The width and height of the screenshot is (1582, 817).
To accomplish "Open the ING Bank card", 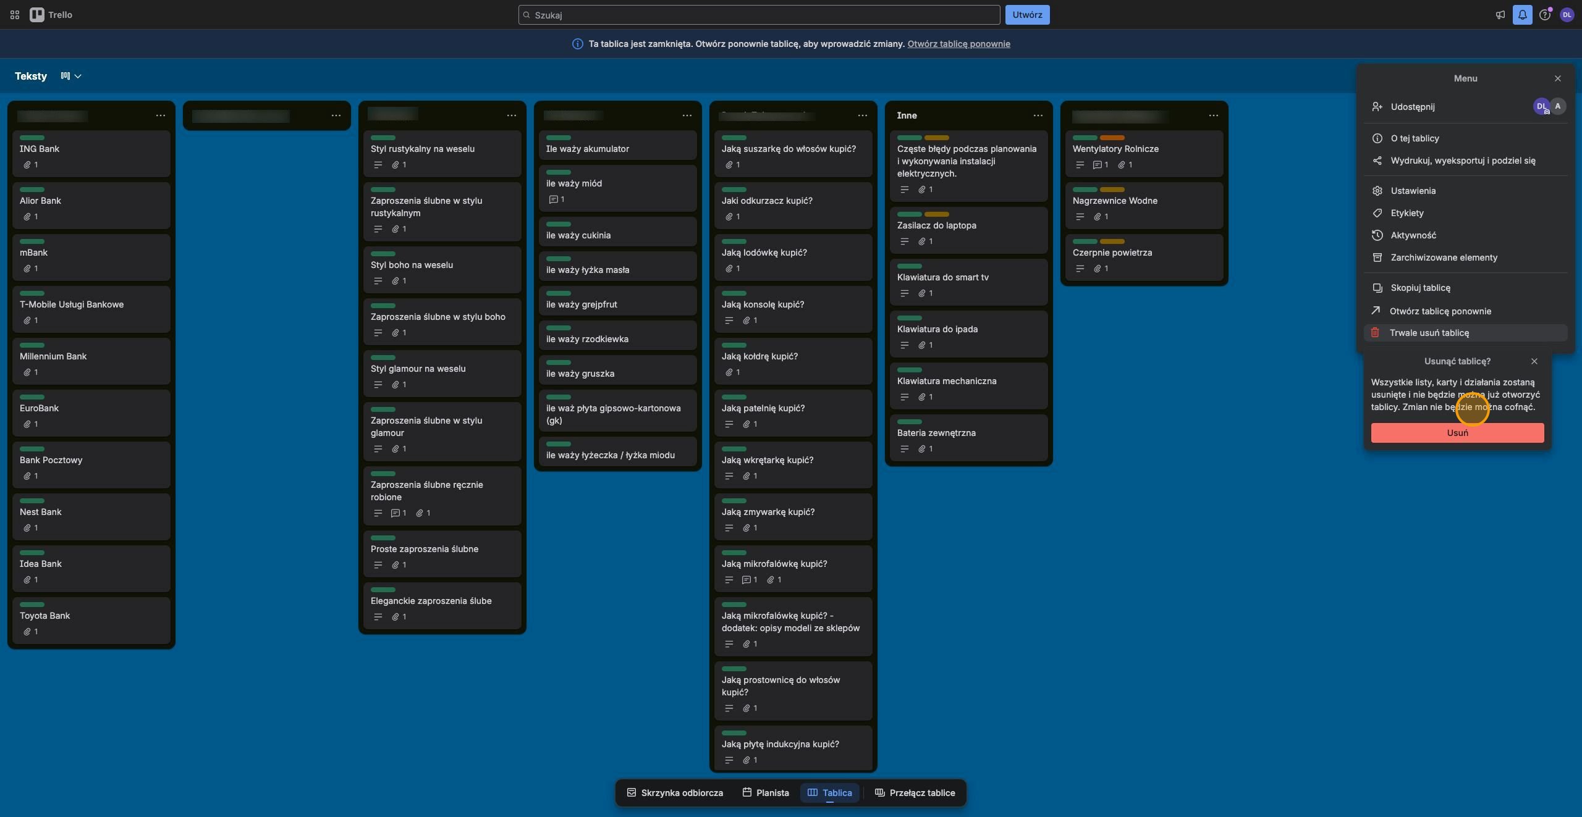I will pos(91,154).
